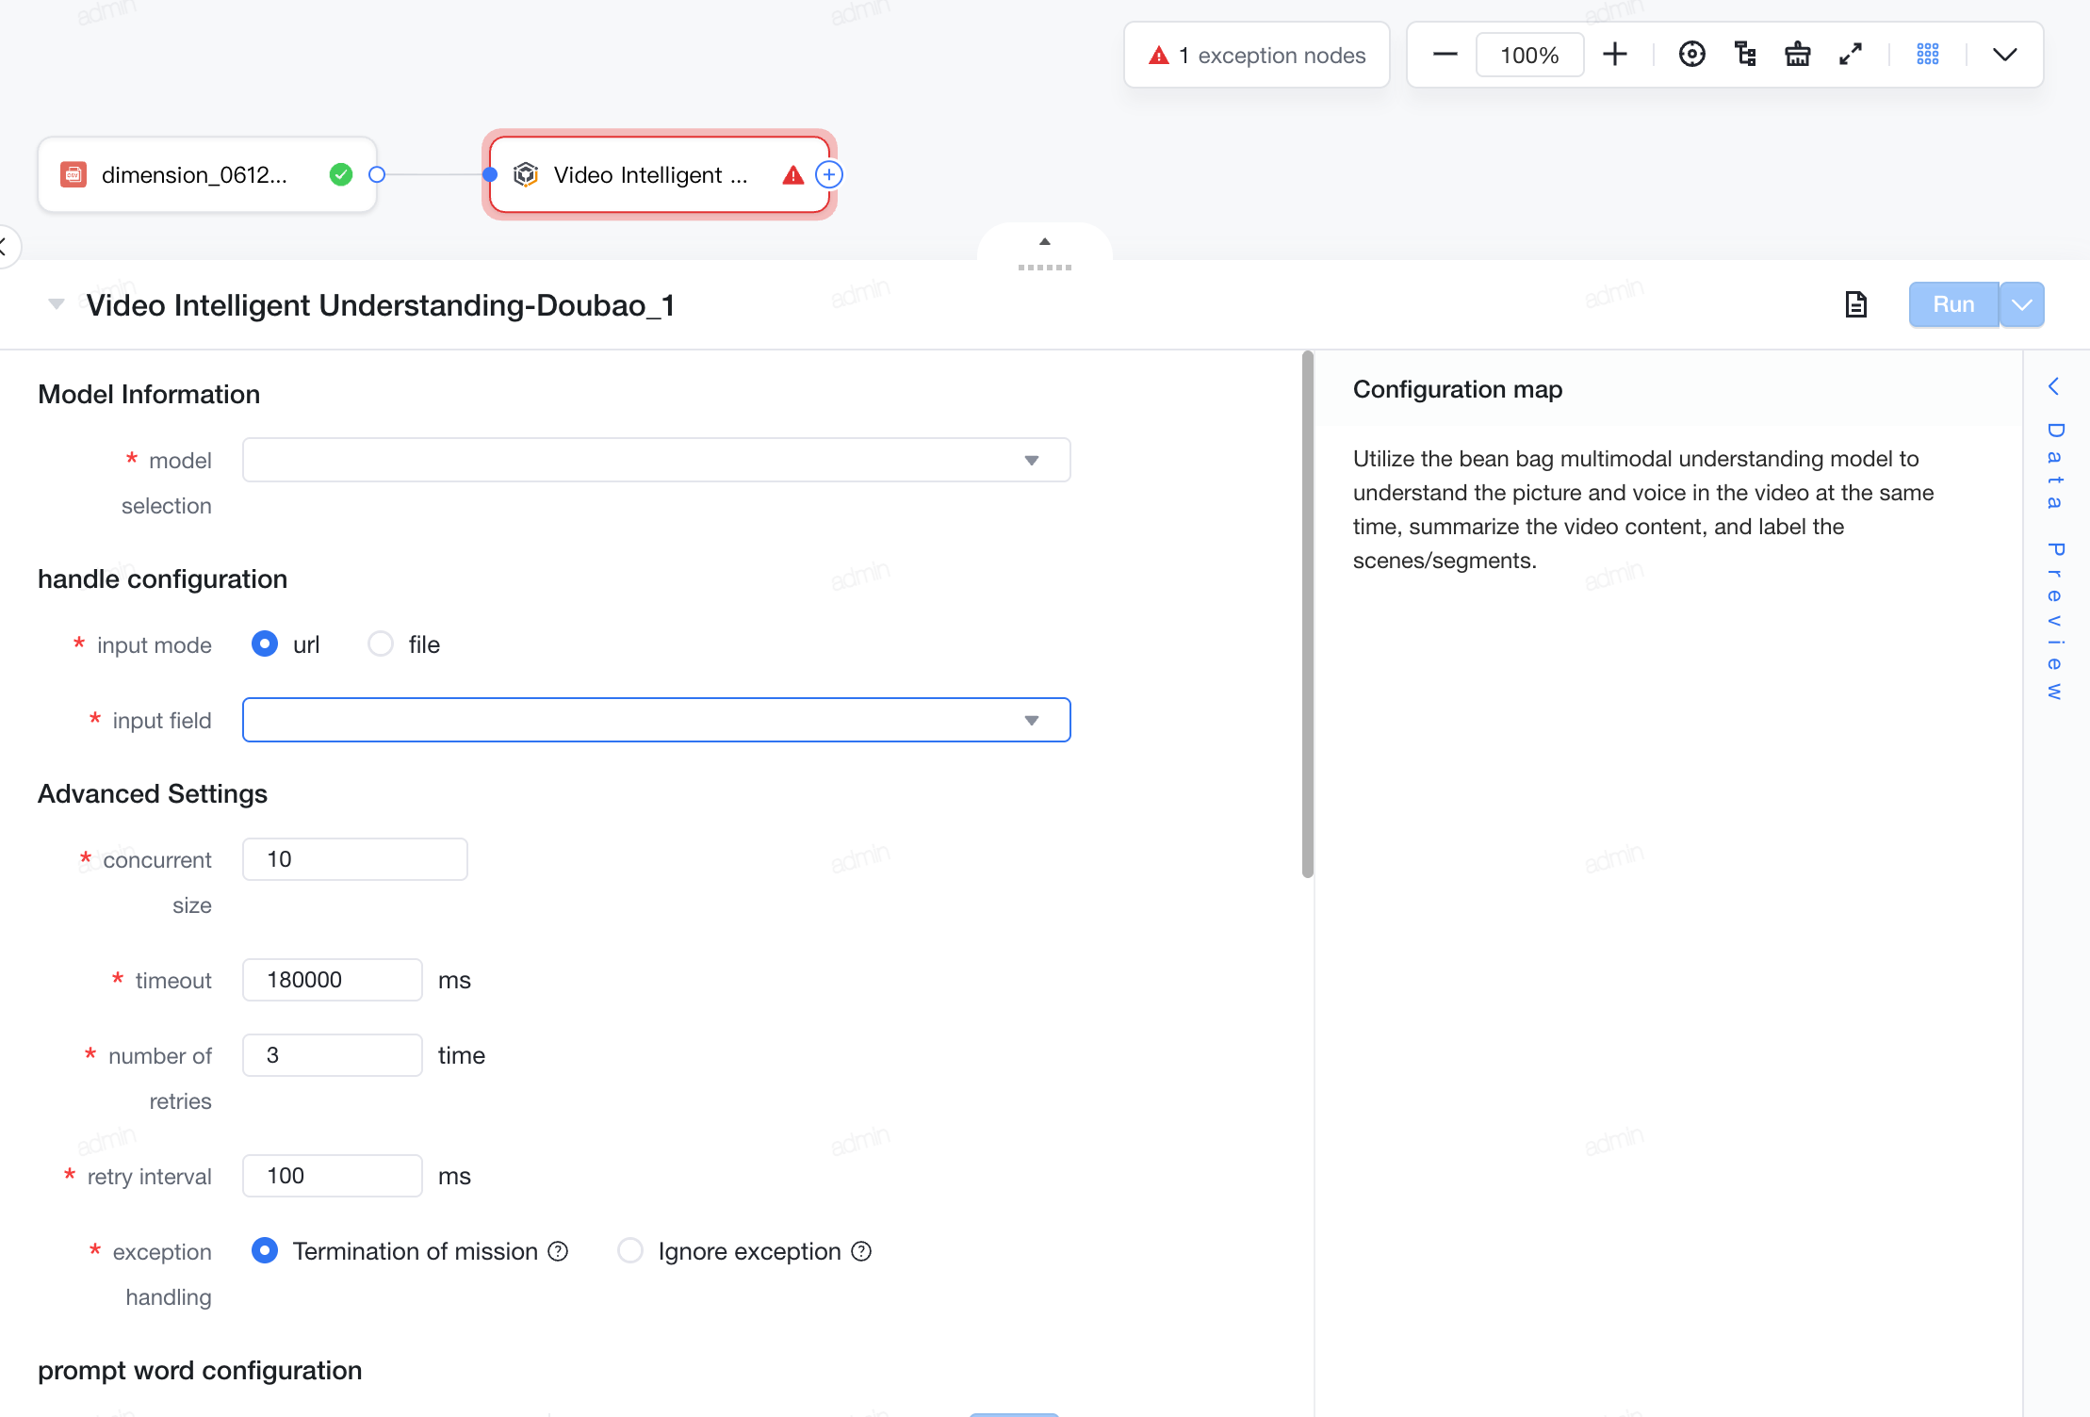Open the node tree layout icon

1745,55
